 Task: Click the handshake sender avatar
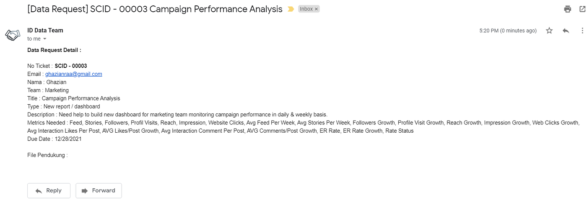[13, 35]
